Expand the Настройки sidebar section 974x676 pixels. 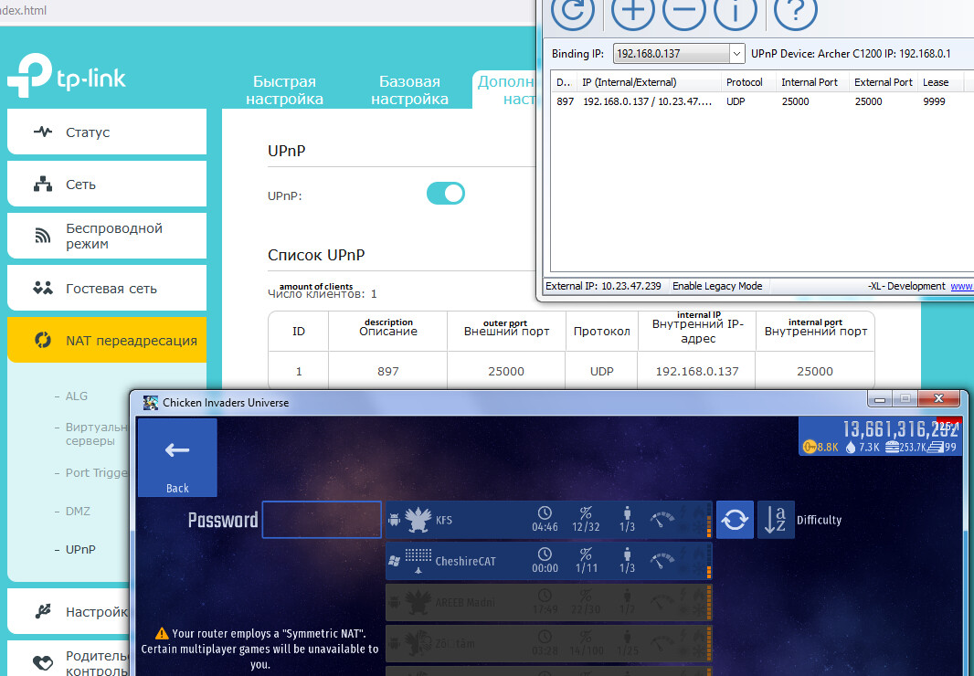91,610
